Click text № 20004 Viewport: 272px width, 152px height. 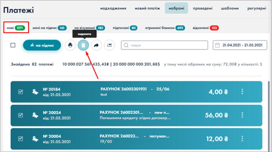click(x=52, y=136)
